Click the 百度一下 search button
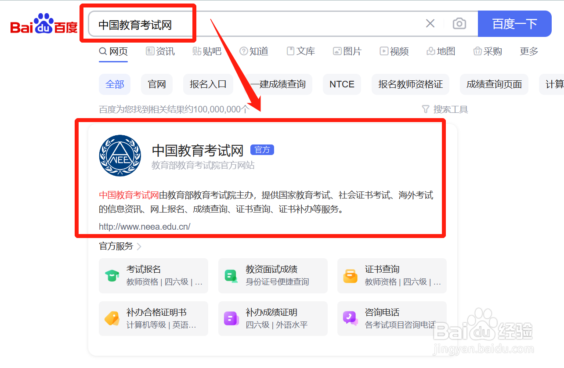Image resolution: width=564 pixels, height=368 pixels. click(514, 24)
